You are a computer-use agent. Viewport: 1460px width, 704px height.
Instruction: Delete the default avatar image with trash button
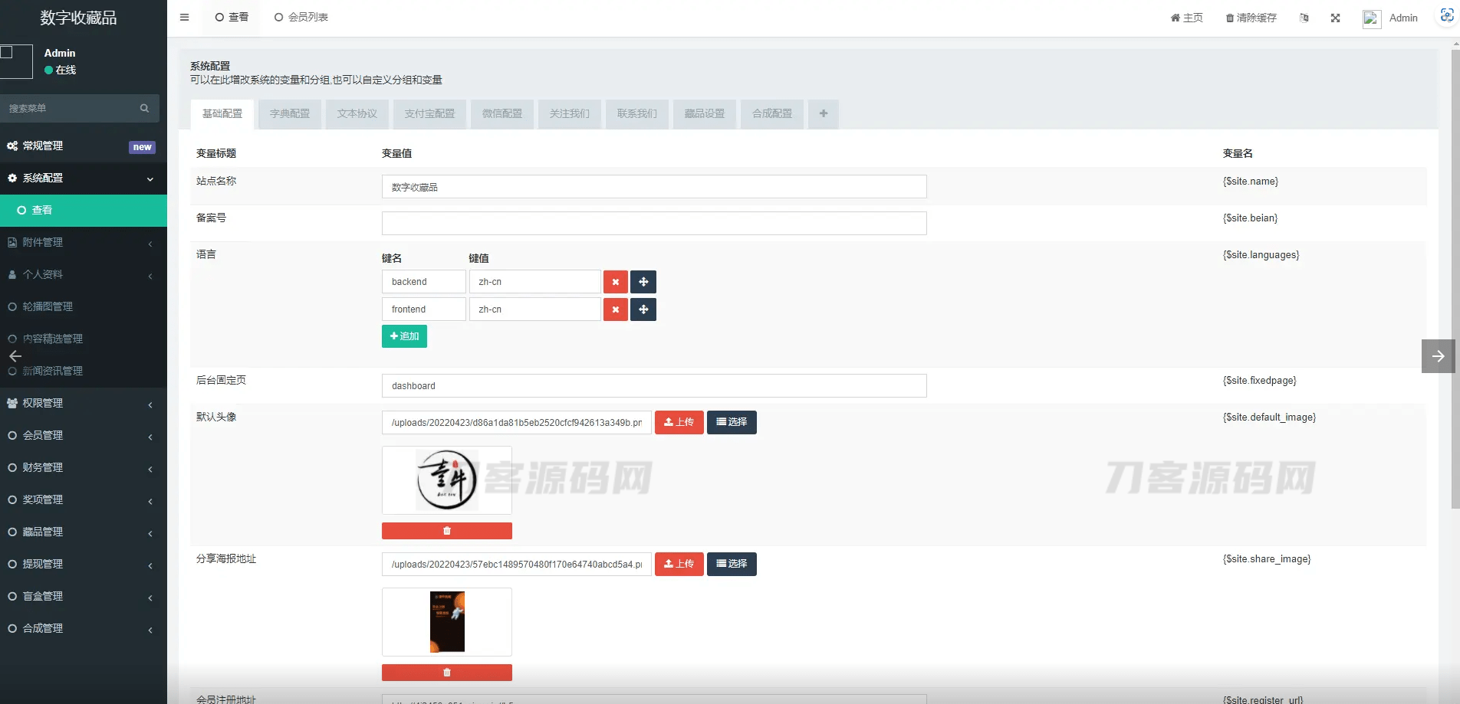446,531
